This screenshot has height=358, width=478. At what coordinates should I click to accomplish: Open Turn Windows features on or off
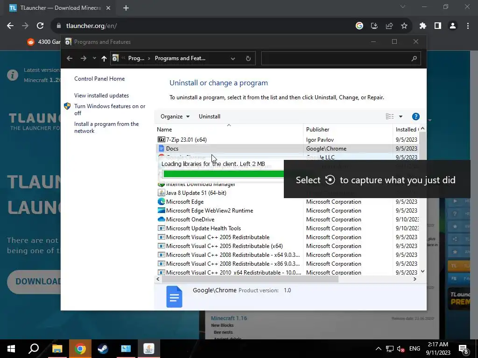(x=110, y=110)
